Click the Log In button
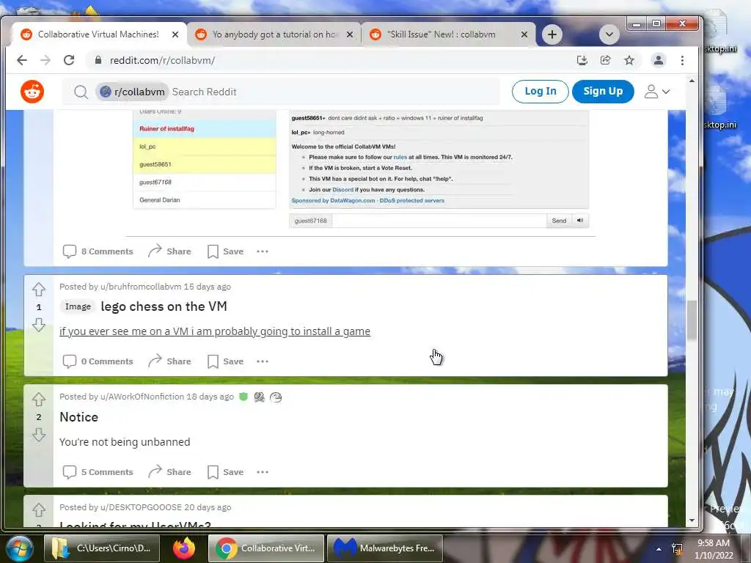Viewport: 751px width, 563px height. (541, 92)
